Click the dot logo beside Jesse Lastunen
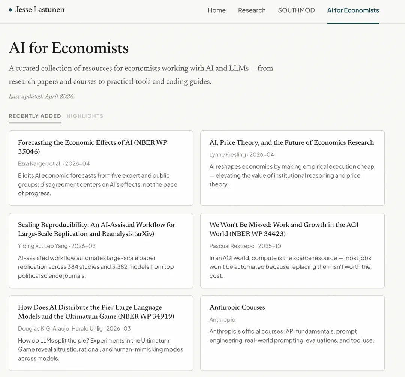Image resolution: width=405 pixels, height=377 pixels. (x=10, y=10)
